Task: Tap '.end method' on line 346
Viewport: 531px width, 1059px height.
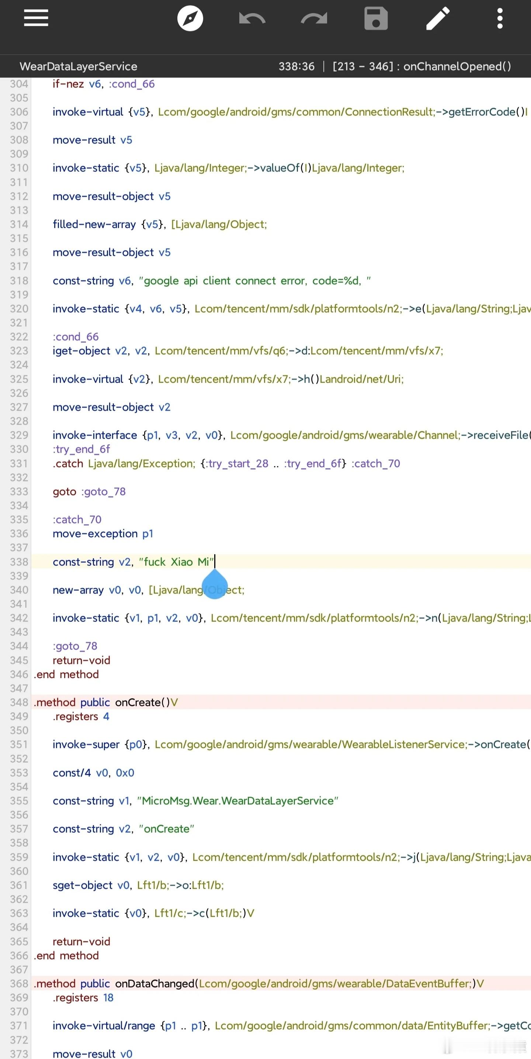Action: [66, 674]
